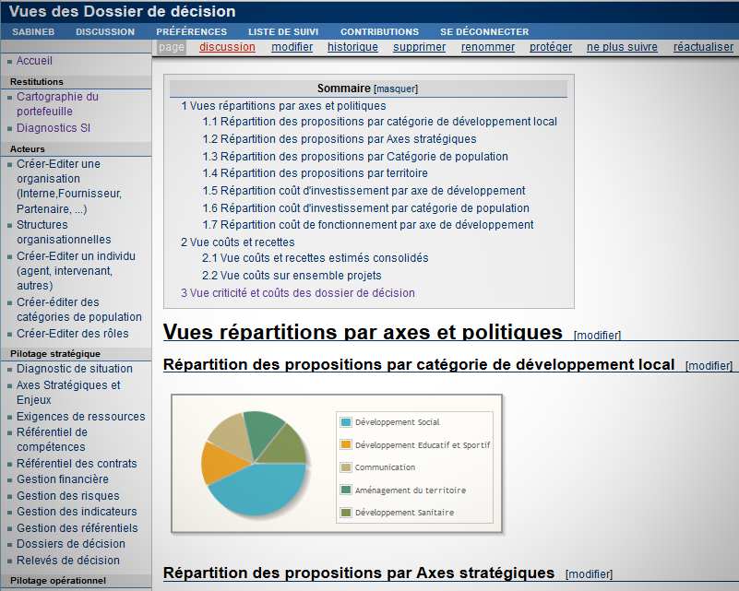Open TOC entry 1.2 Axes stratégiques
739x591 pixels.
[340, 139]
